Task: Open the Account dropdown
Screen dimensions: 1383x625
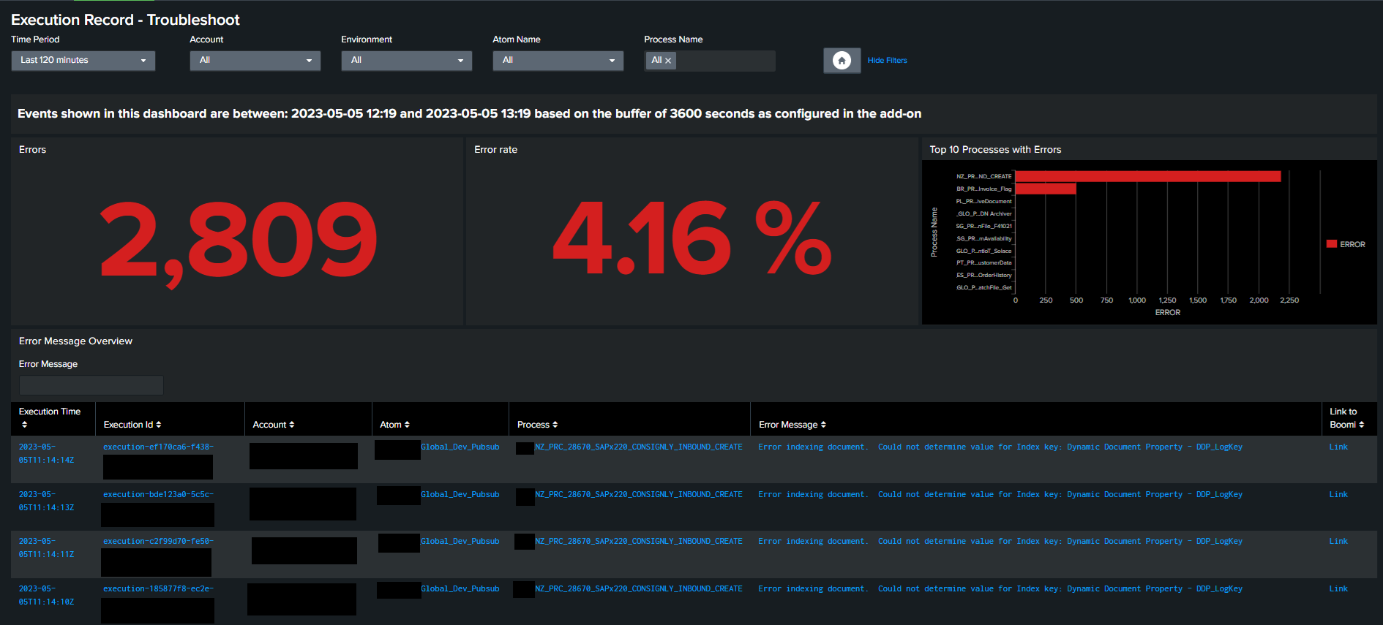Action: (x=255, y=61)
